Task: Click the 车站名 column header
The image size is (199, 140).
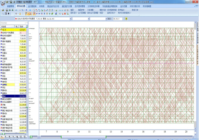Action: (8, 27)
